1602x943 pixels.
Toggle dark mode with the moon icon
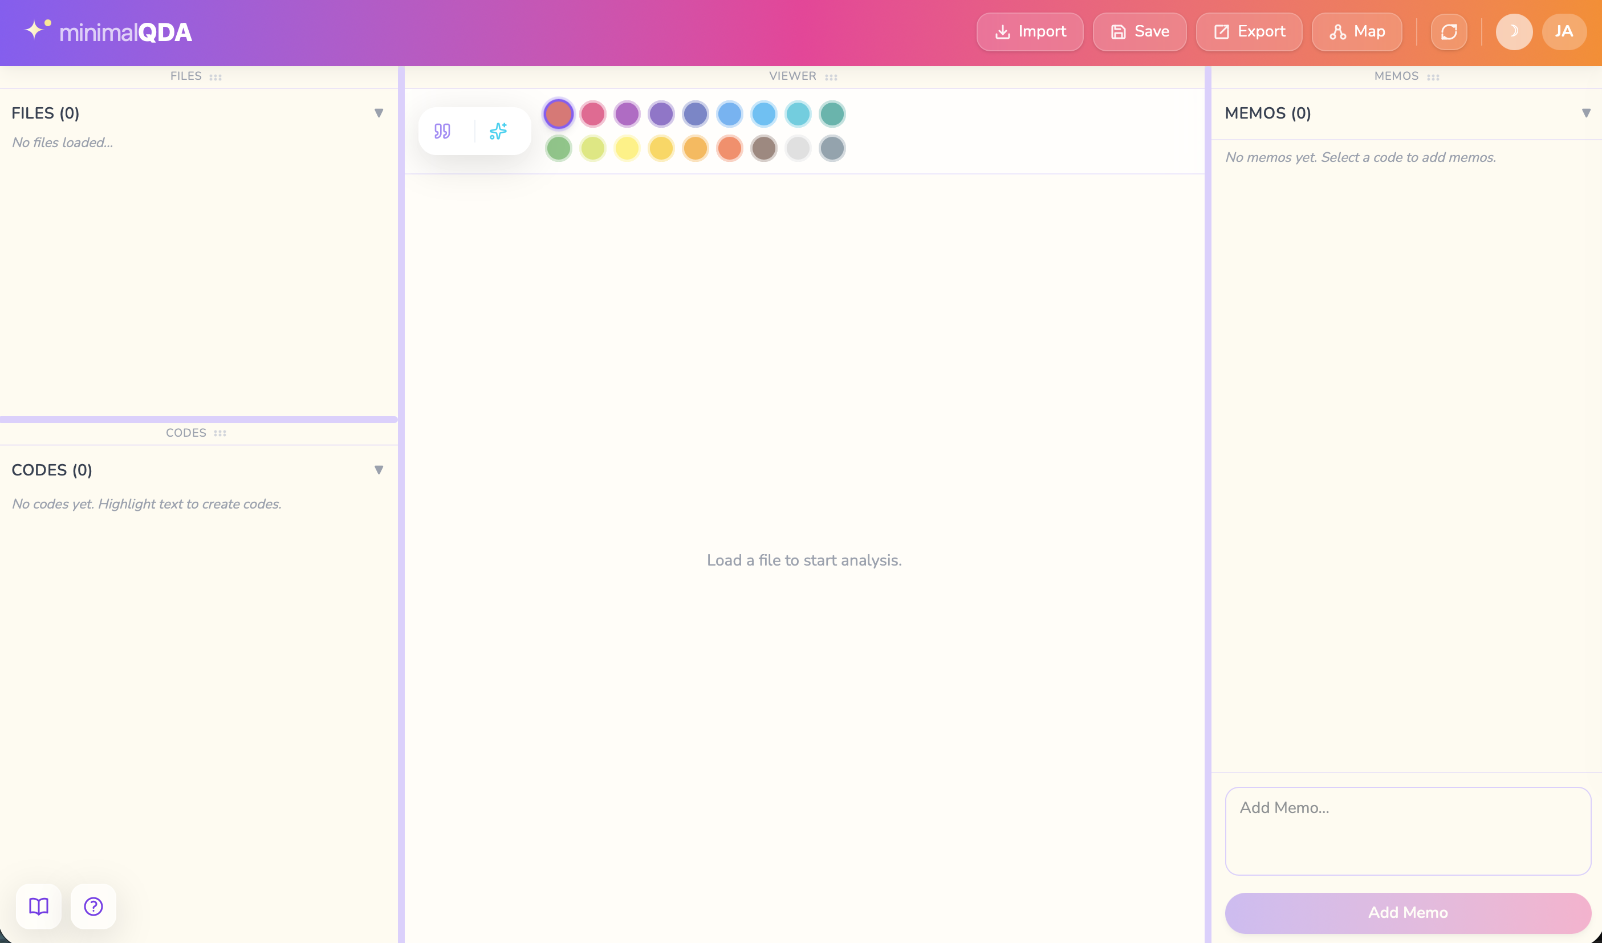[1514, 31]
